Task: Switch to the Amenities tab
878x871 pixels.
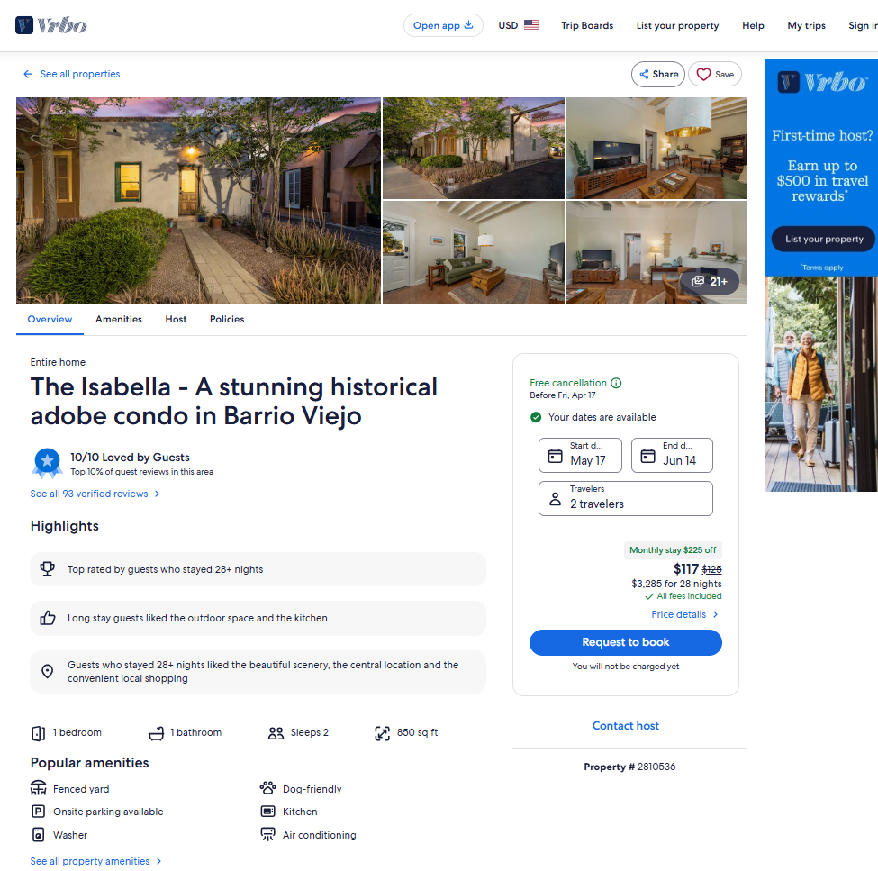Action: [x=119, y=319]
